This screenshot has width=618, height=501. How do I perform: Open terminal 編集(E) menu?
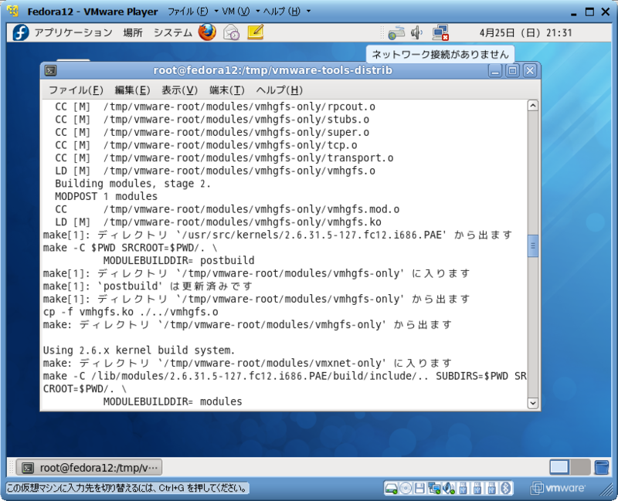coord(132,90)
